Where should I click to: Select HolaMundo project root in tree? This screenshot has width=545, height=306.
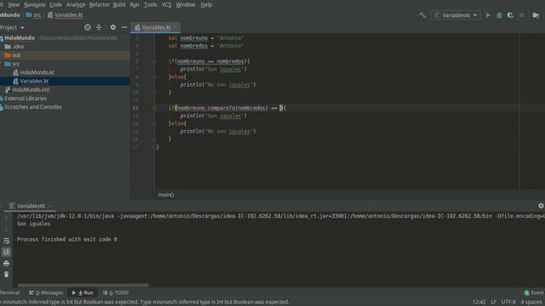coord(20,37)
